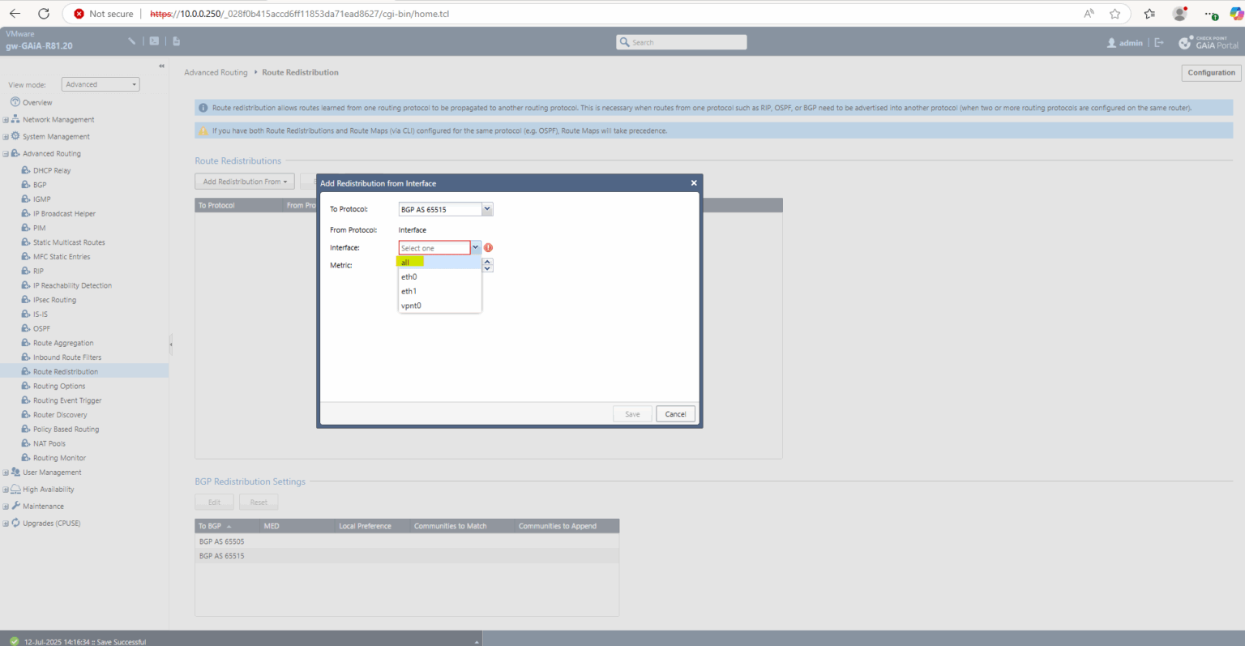Click the favorites star icon in address bar
The image size is (1245, 646).
tap(1115, 14)
